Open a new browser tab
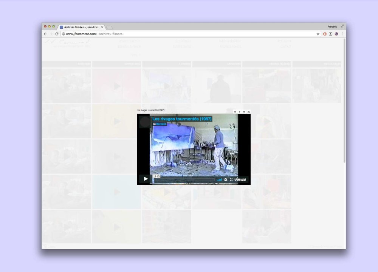Viewport: 378px width, 272px height. [109, 28]
